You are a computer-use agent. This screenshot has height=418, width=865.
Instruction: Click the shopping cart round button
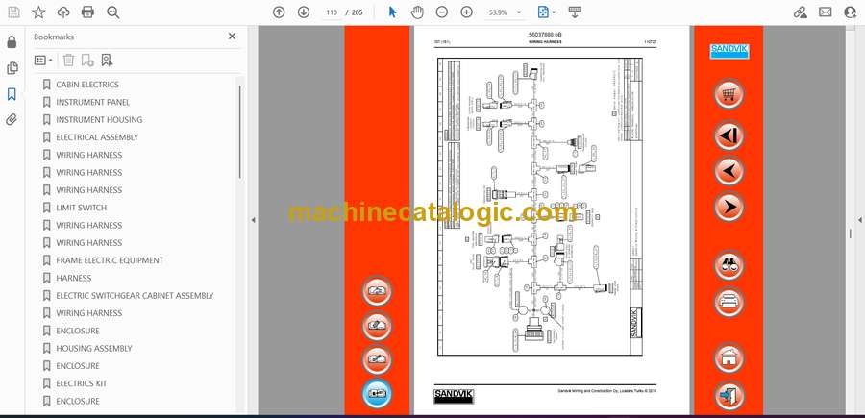point(729,94)
